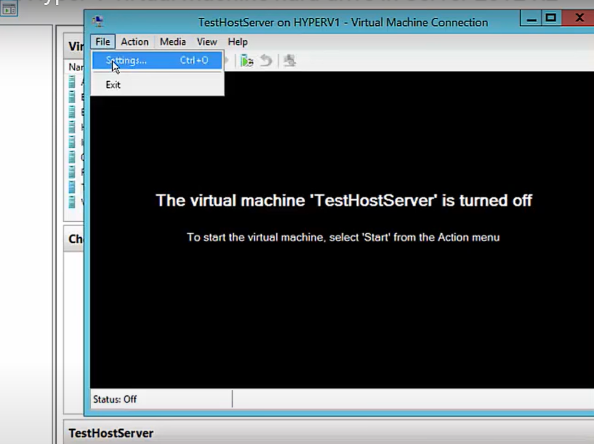Open the View menu

point(207,42)
